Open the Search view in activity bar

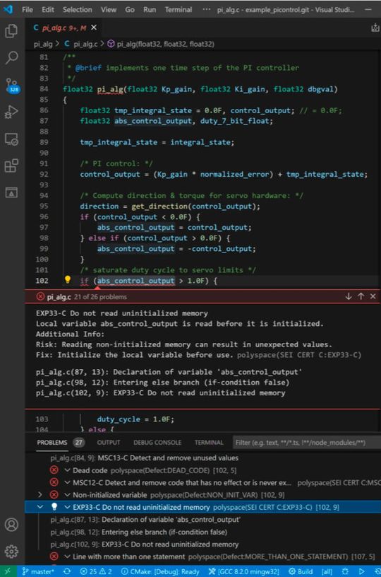11,57
